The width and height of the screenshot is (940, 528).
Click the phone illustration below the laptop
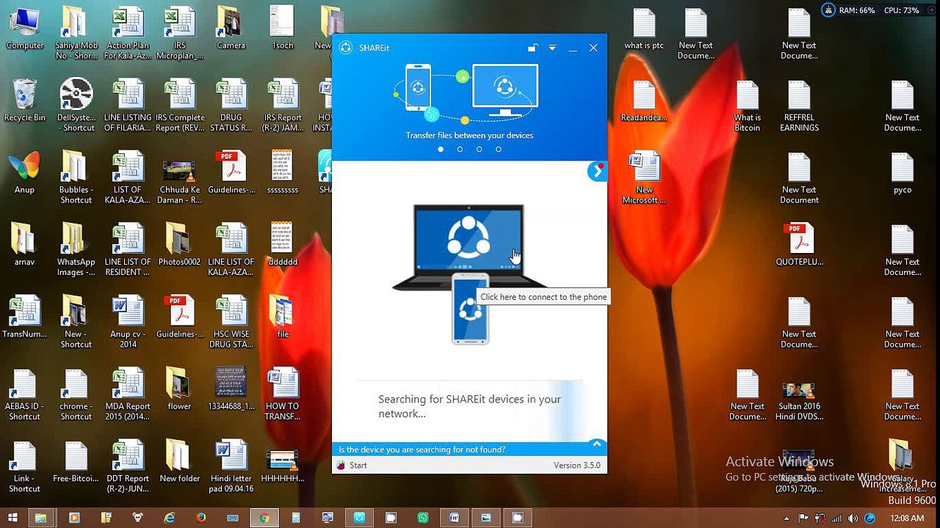tap(470, 308)
